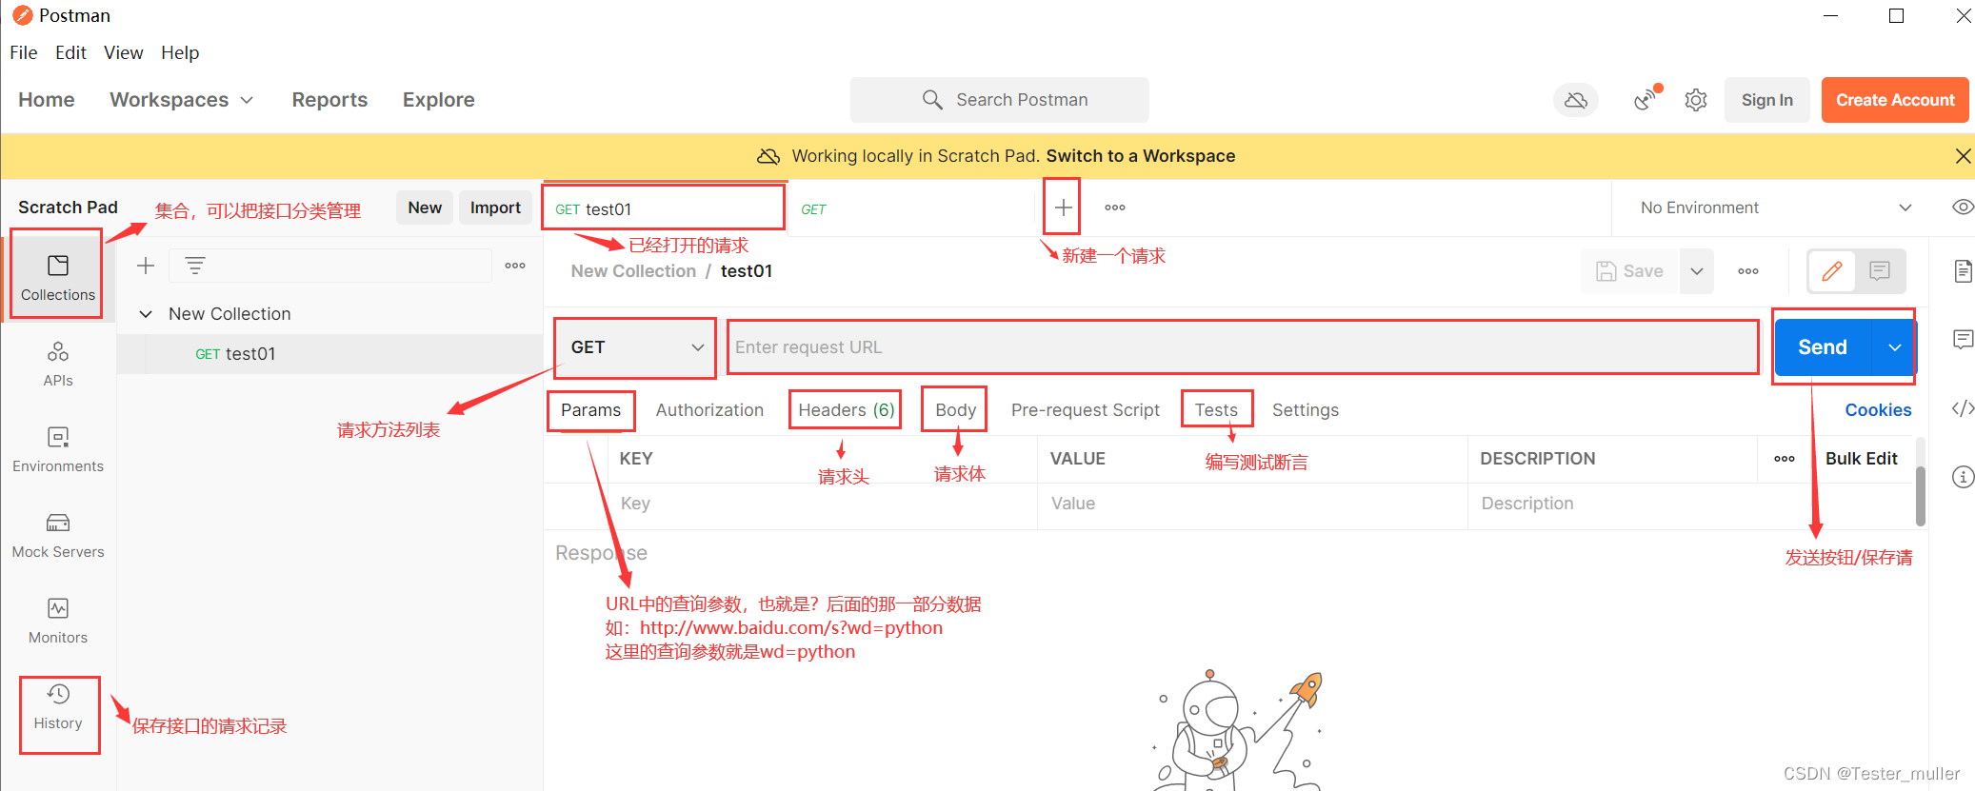Select the Params tab

(590, 410)
